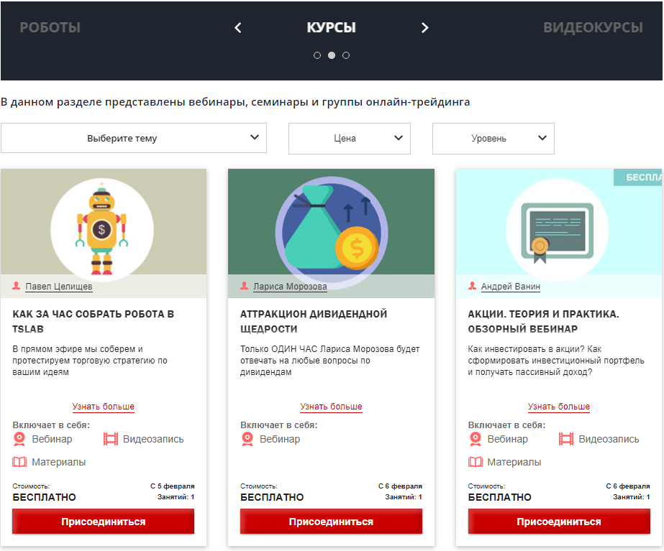The width and height of the screenshot is (664, 551).
Task: Select the first carousel dot indicator
Action: pyautogui.click(x=317, y=55)
